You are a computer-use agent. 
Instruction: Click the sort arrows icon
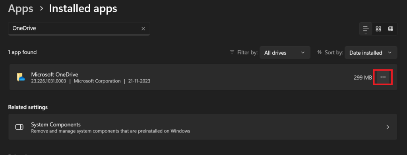click(x=320, y=52)
